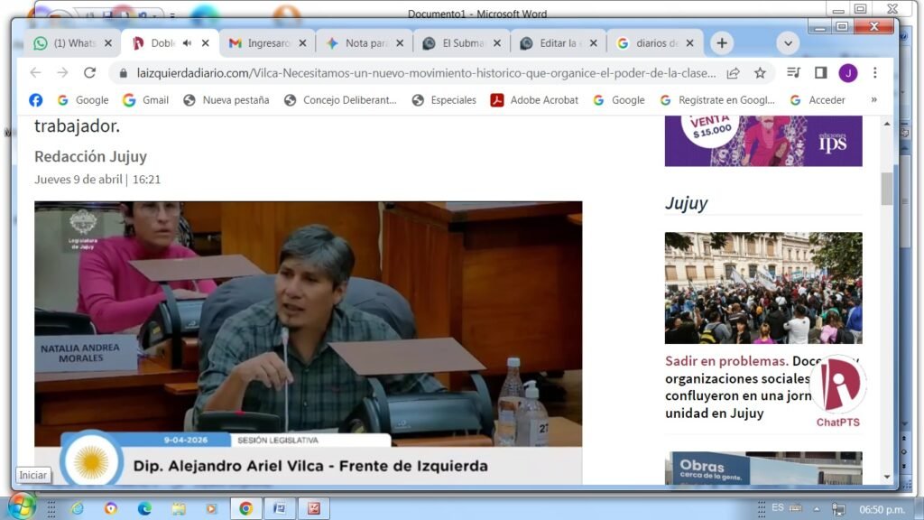Open Chrome's three-dot menu
This screenshot has width=924, height=520.
[x=874, y=73]
